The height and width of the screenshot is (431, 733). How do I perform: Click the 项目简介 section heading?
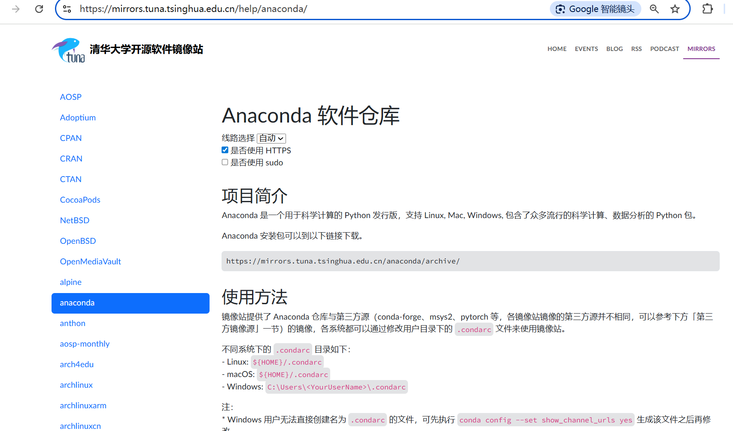(x=255, y=196)
